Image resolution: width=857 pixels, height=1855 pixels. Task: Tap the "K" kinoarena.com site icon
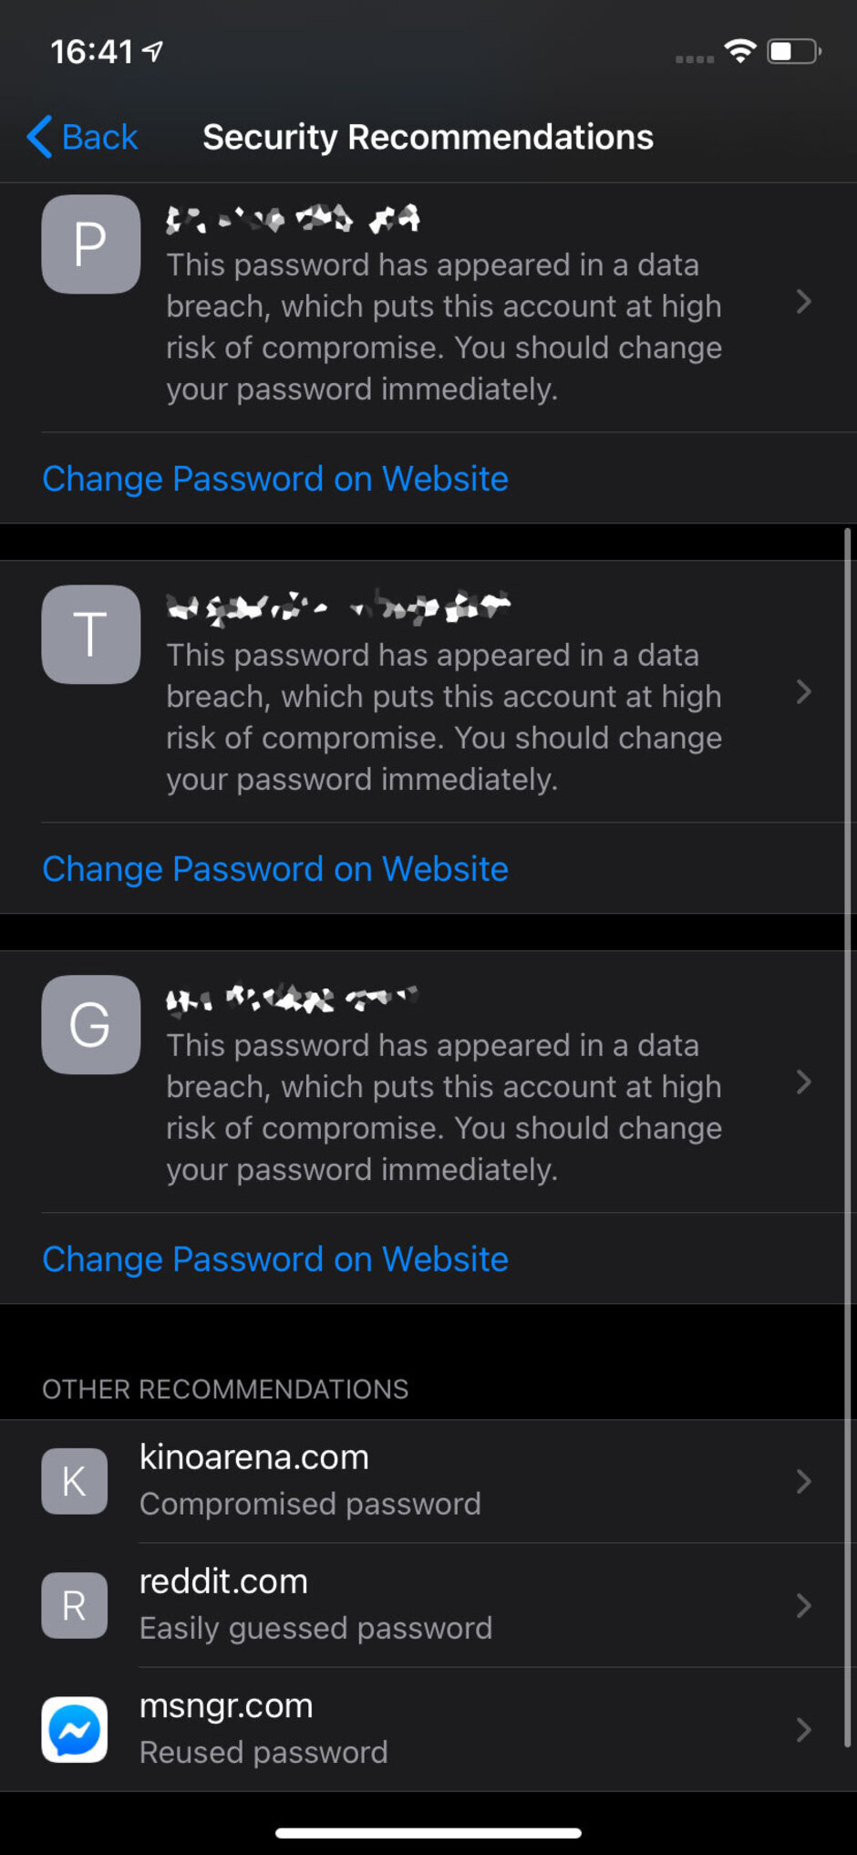click(75, 1481)
